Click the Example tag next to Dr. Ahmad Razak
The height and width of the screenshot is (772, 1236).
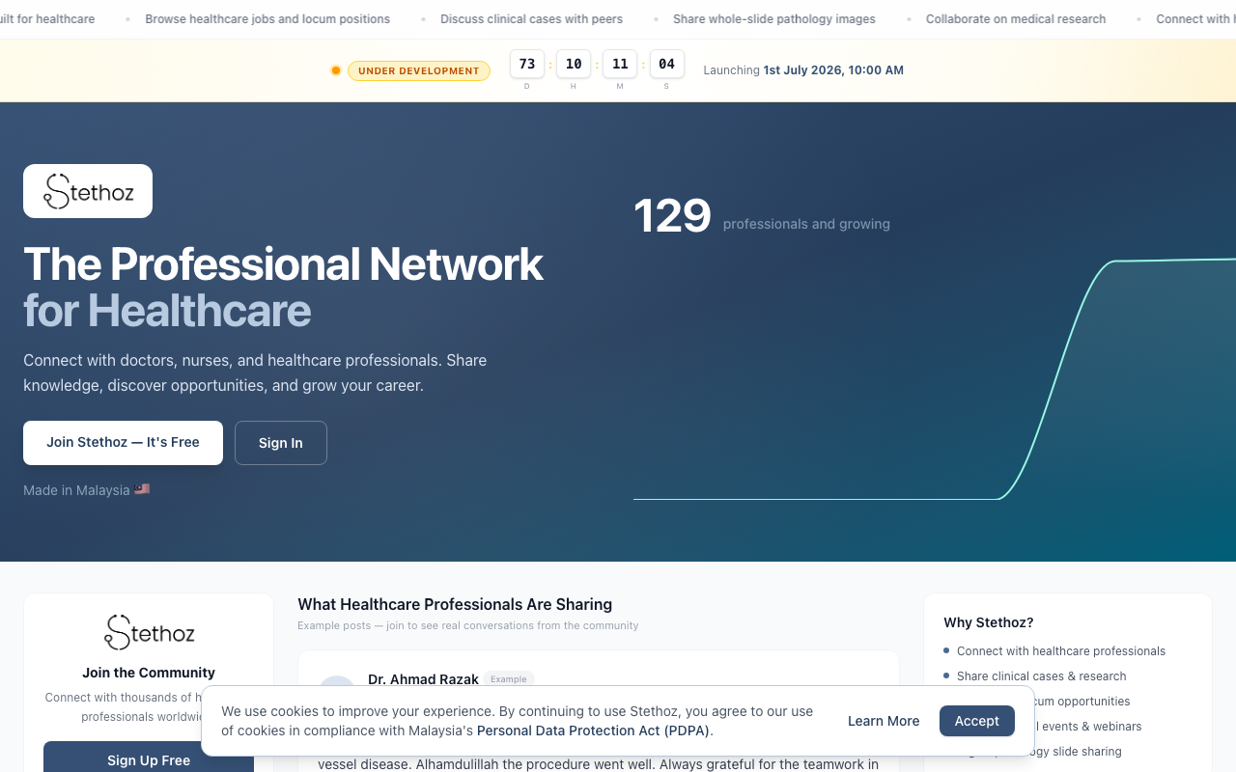(x=509, y=679)
